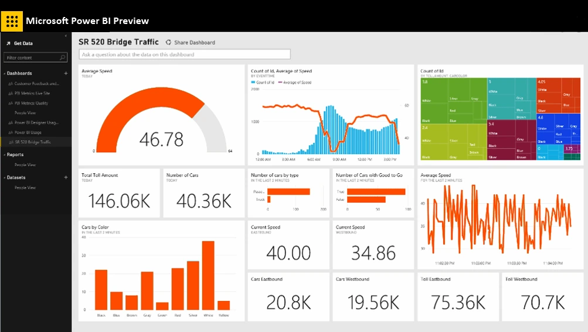Click the icon beside Power BI Designer Usage
Screen dimensions: 588x332
[11, 122]
